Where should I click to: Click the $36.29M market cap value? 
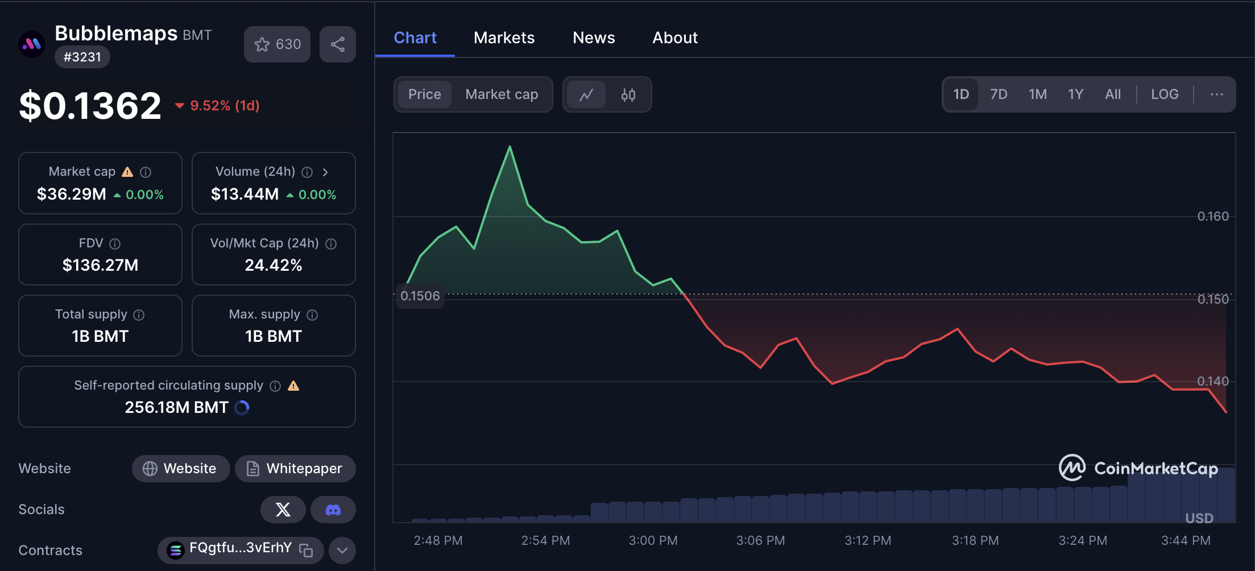(x=72, y=194)
